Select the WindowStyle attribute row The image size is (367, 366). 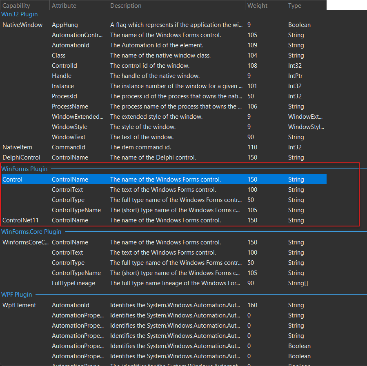[x=164, y=127]
